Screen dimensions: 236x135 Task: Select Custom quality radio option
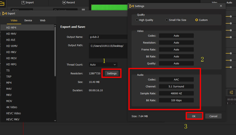coord(196,20)
